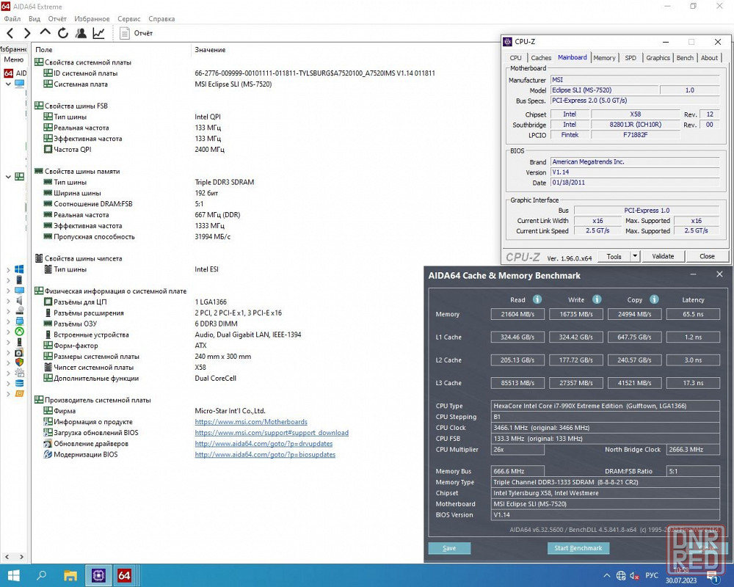Select the Storage drive icon in tree
The image size is (734, 587).
point(19,311)
